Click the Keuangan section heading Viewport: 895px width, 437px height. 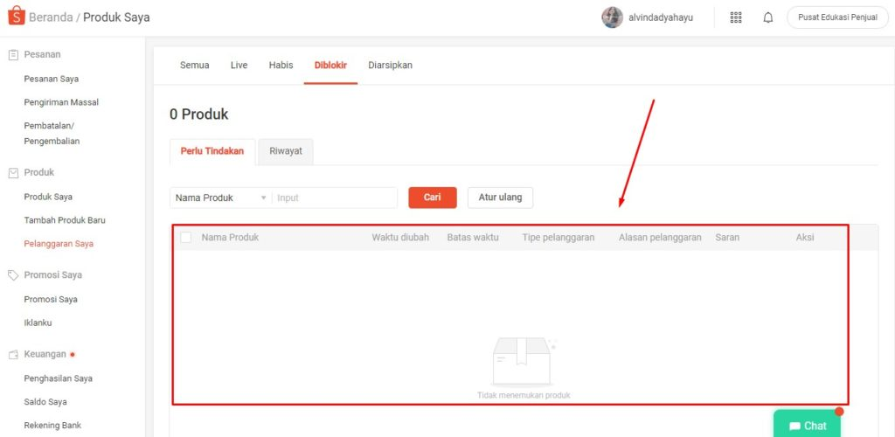coord(45,354)
